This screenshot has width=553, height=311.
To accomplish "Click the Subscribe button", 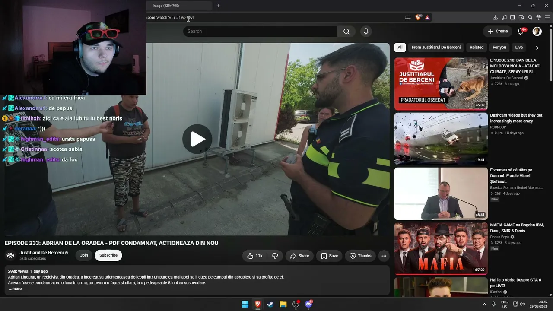I will coord(108,255).
